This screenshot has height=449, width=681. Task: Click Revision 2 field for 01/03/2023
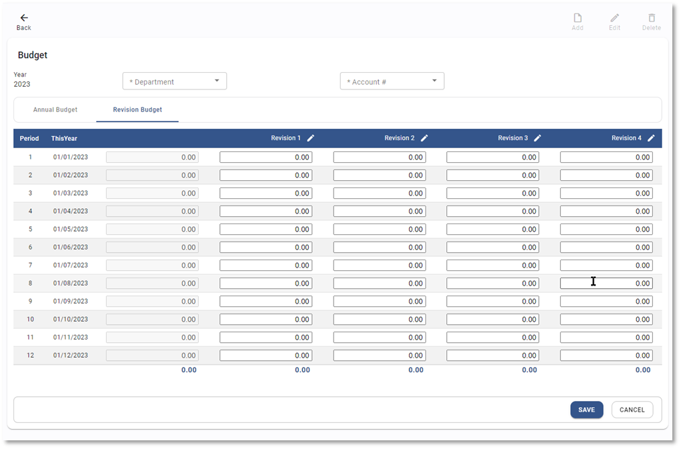[x=379, y=193]
